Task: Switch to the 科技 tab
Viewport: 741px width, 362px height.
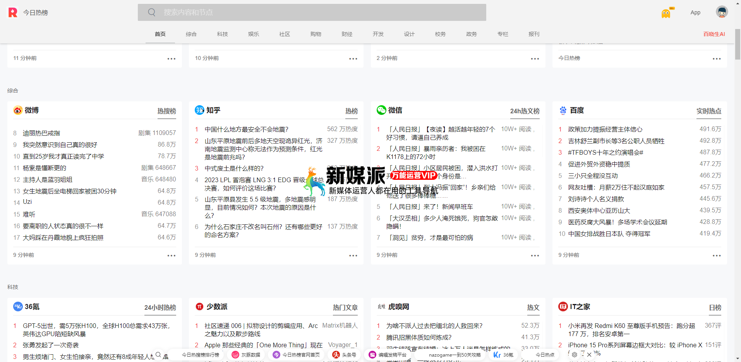Action: 223,34
